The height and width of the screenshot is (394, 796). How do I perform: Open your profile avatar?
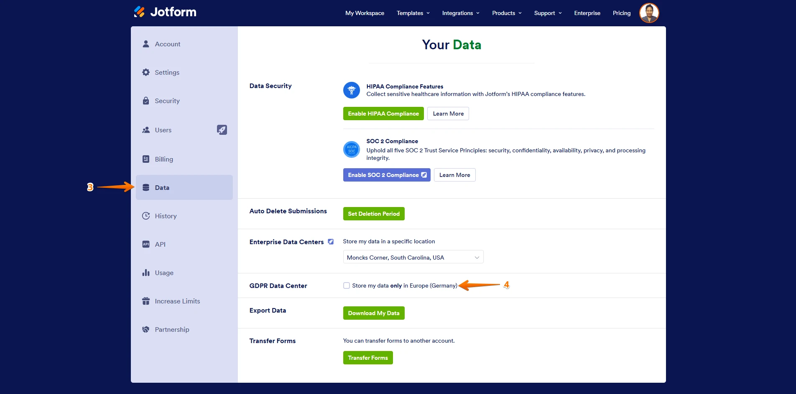coord(649,13)
